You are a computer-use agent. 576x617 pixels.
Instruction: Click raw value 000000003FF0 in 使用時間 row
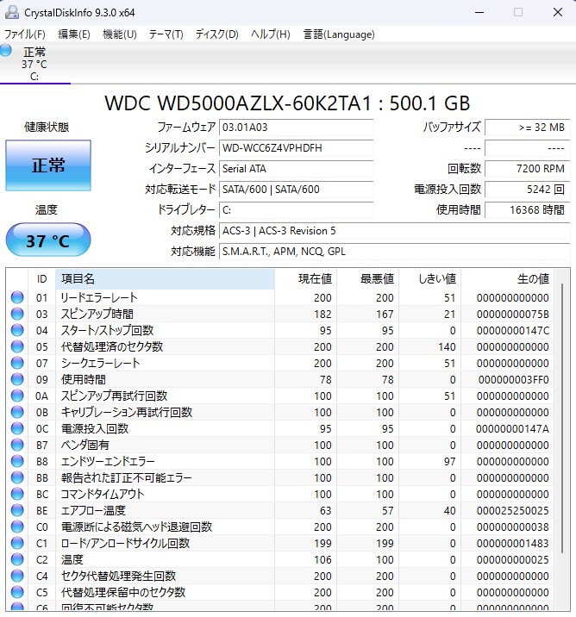click(513, 380)
